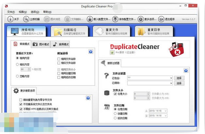The image size is (205, 134).
Task: Expand the 已排除 filter dropdown arrow
Action: (171, 83)
